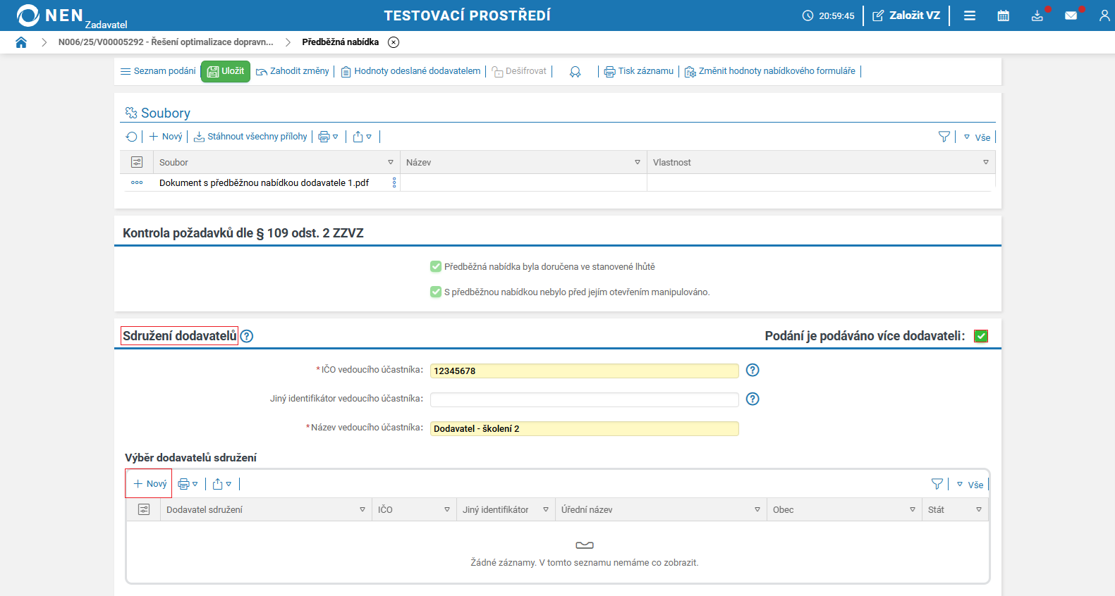The width and height of the screenshot is (1115, 596).
Task: Add a Nový dodavatel sdružení
Action: click(x=150, y=484)
